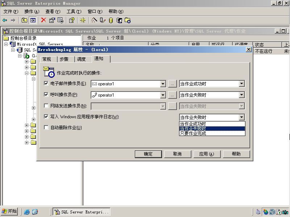Click the overlapping windows tray icon
The width and height of the screenshot is (290, 217).
[x=272, y=212]
